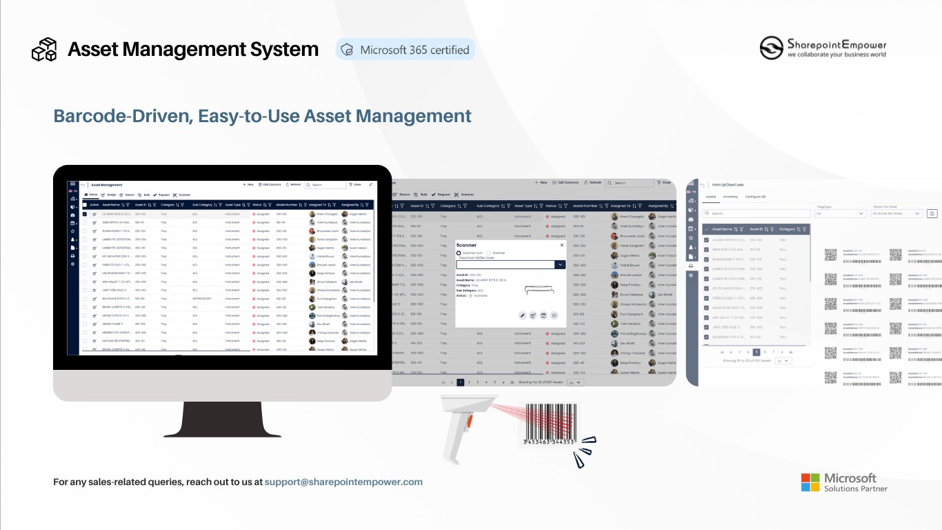Click Refresh on monitor screen
The height and width of the screenshot is (530, 942).
[x=293, y=184]
